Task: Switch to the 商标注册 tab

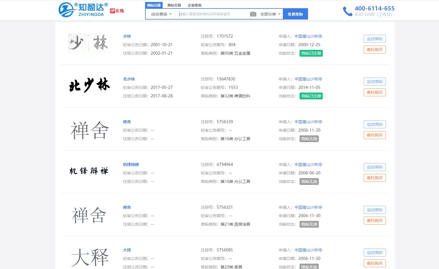Action: pos(154,5)
